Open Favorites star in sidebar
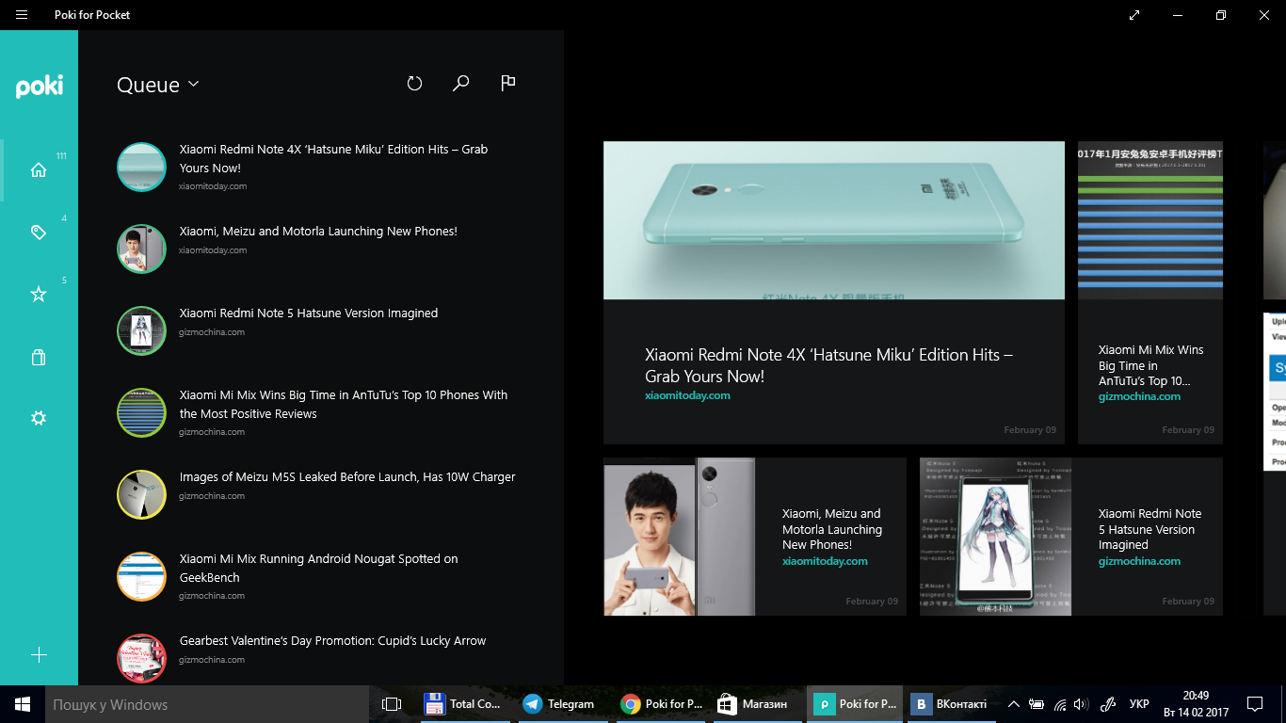This screenshot has width=1286, height=723. click(x=39, y=295)
